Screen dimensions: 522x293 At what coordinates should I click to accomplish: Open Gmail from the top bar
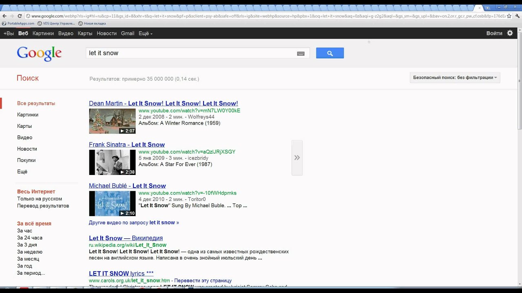128,33
